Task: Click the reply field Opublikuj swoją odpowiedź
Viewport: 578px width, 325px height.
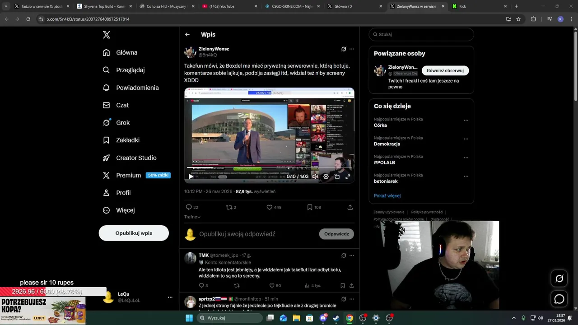Action: 237,234
